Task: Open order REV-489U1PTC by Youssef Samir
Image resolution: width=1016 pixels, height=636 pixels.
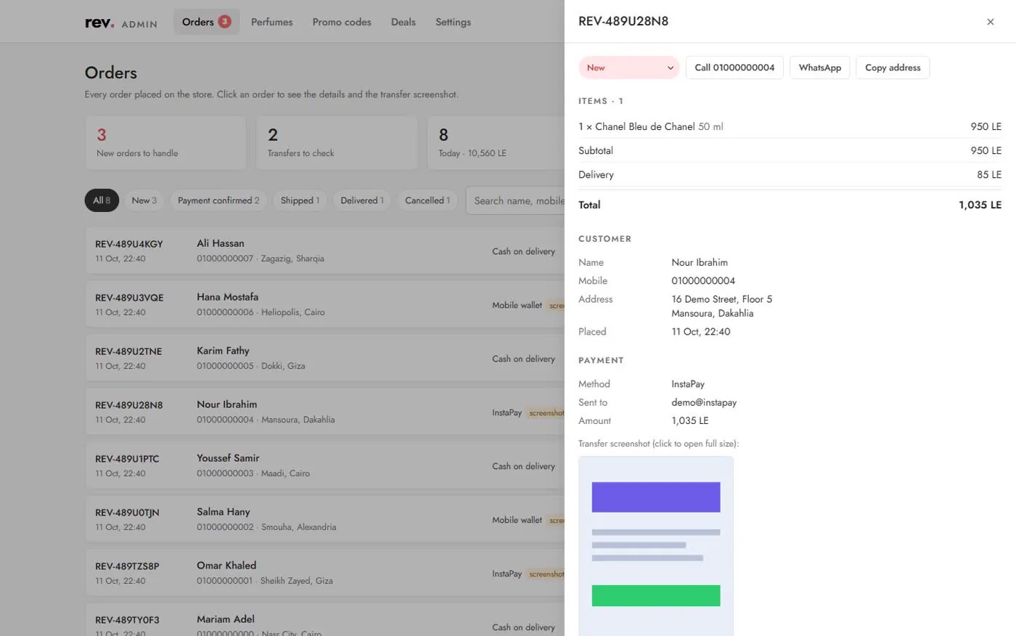Action: 325,465
